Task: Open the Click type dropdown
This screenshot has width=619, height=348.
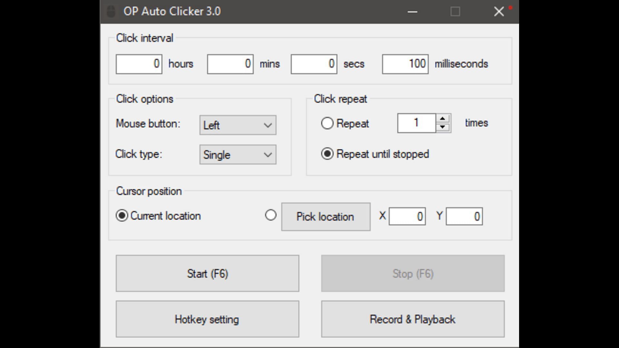Action: [238, 155]
